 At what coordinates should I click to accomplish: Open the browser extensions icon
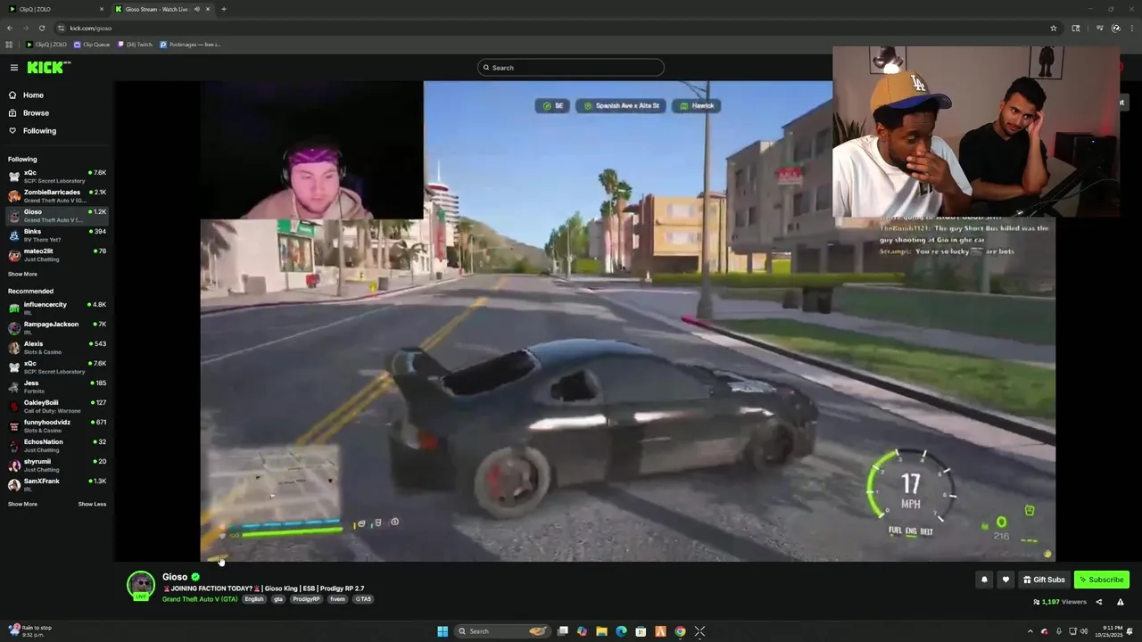coord(1076,28)
